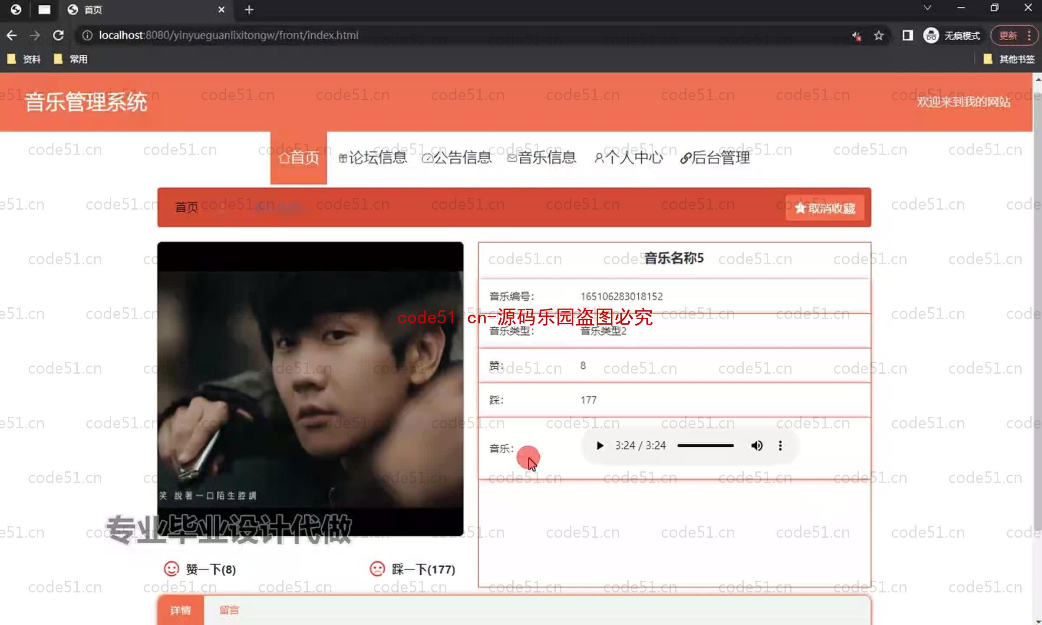The image size is (1042, 625).
Task: Click the browser forward arrow
Action: click(35, 35)
